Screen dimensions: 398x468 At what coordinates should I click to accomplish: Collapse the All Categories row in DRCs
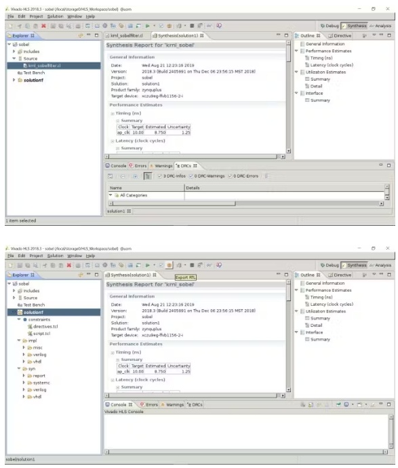[111, 195]
